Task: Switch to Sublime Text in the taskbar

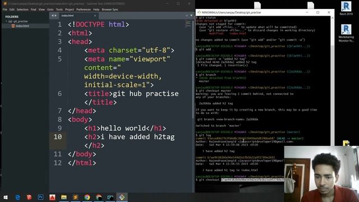Action: 75,197
